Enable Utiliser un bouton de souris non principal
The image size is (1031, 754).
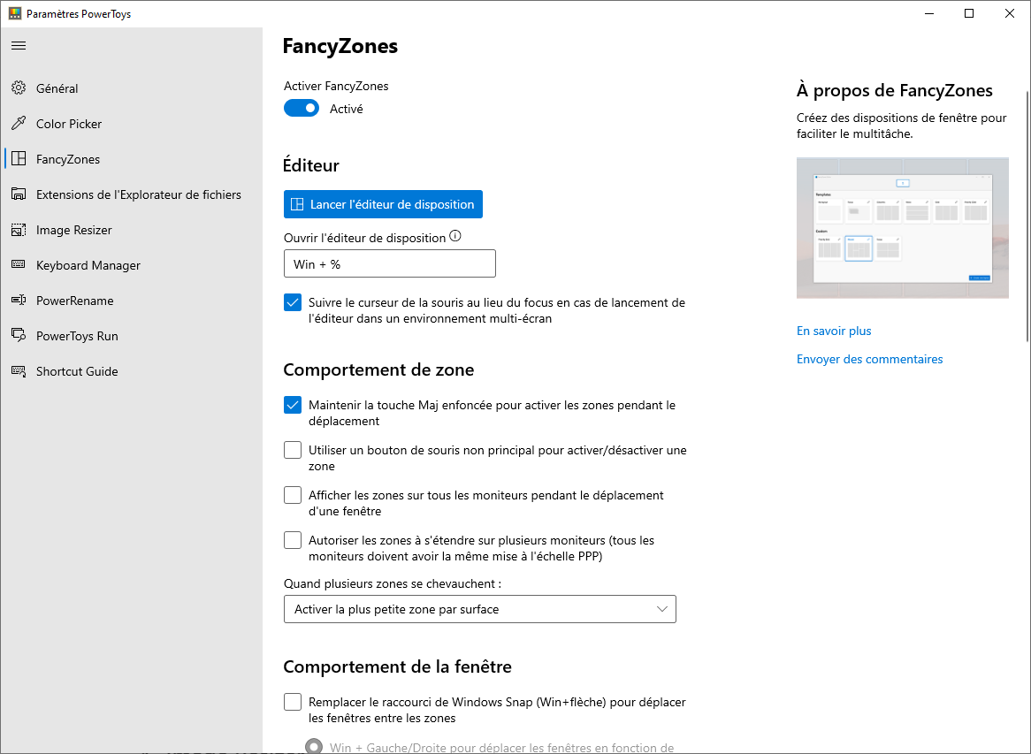(x=293, y=450)
